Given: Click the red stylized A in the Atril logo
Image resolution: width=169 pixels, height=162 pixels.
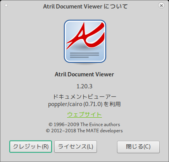Looking at the screenshot, I should tap(85, 36).
